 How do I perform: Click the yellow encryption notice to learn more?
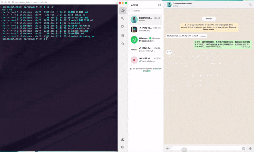click(209, 27)
